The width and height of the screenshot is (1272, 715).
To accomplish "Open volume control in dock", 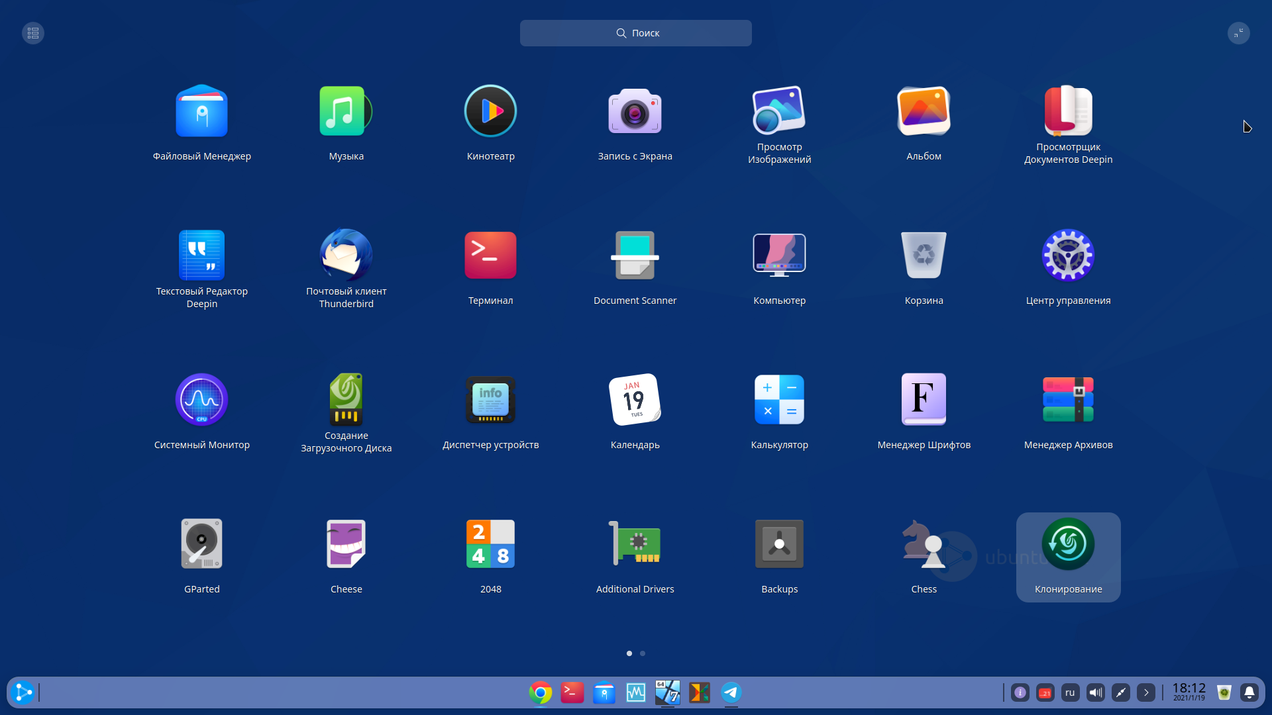I will [x=1096, y=692].
